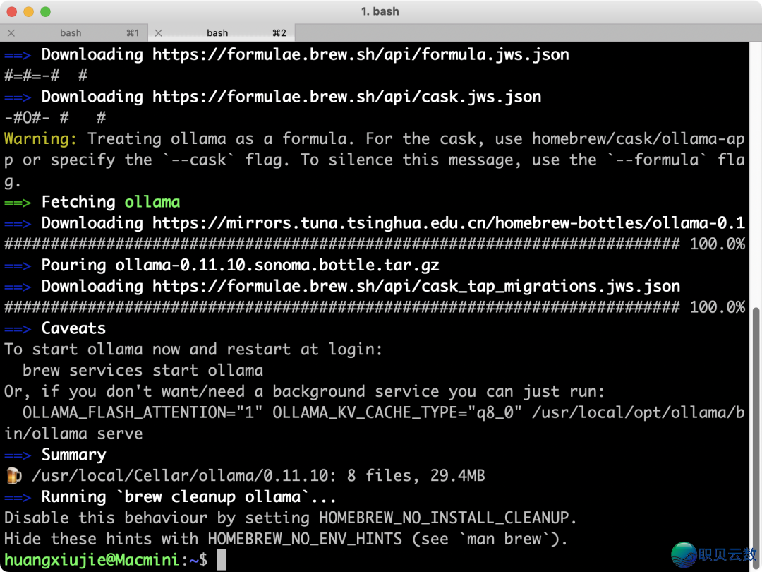Click the green "ollama" after Fetching

click(152, 202)
